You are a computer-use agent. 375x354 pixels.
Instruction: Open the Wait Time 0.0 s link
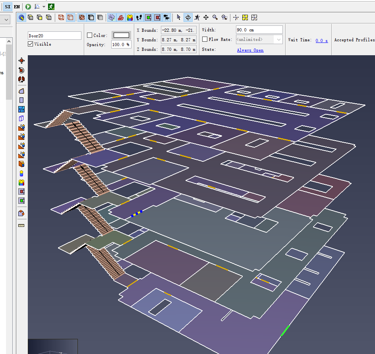pyautogui.click(x=321, y=41)
